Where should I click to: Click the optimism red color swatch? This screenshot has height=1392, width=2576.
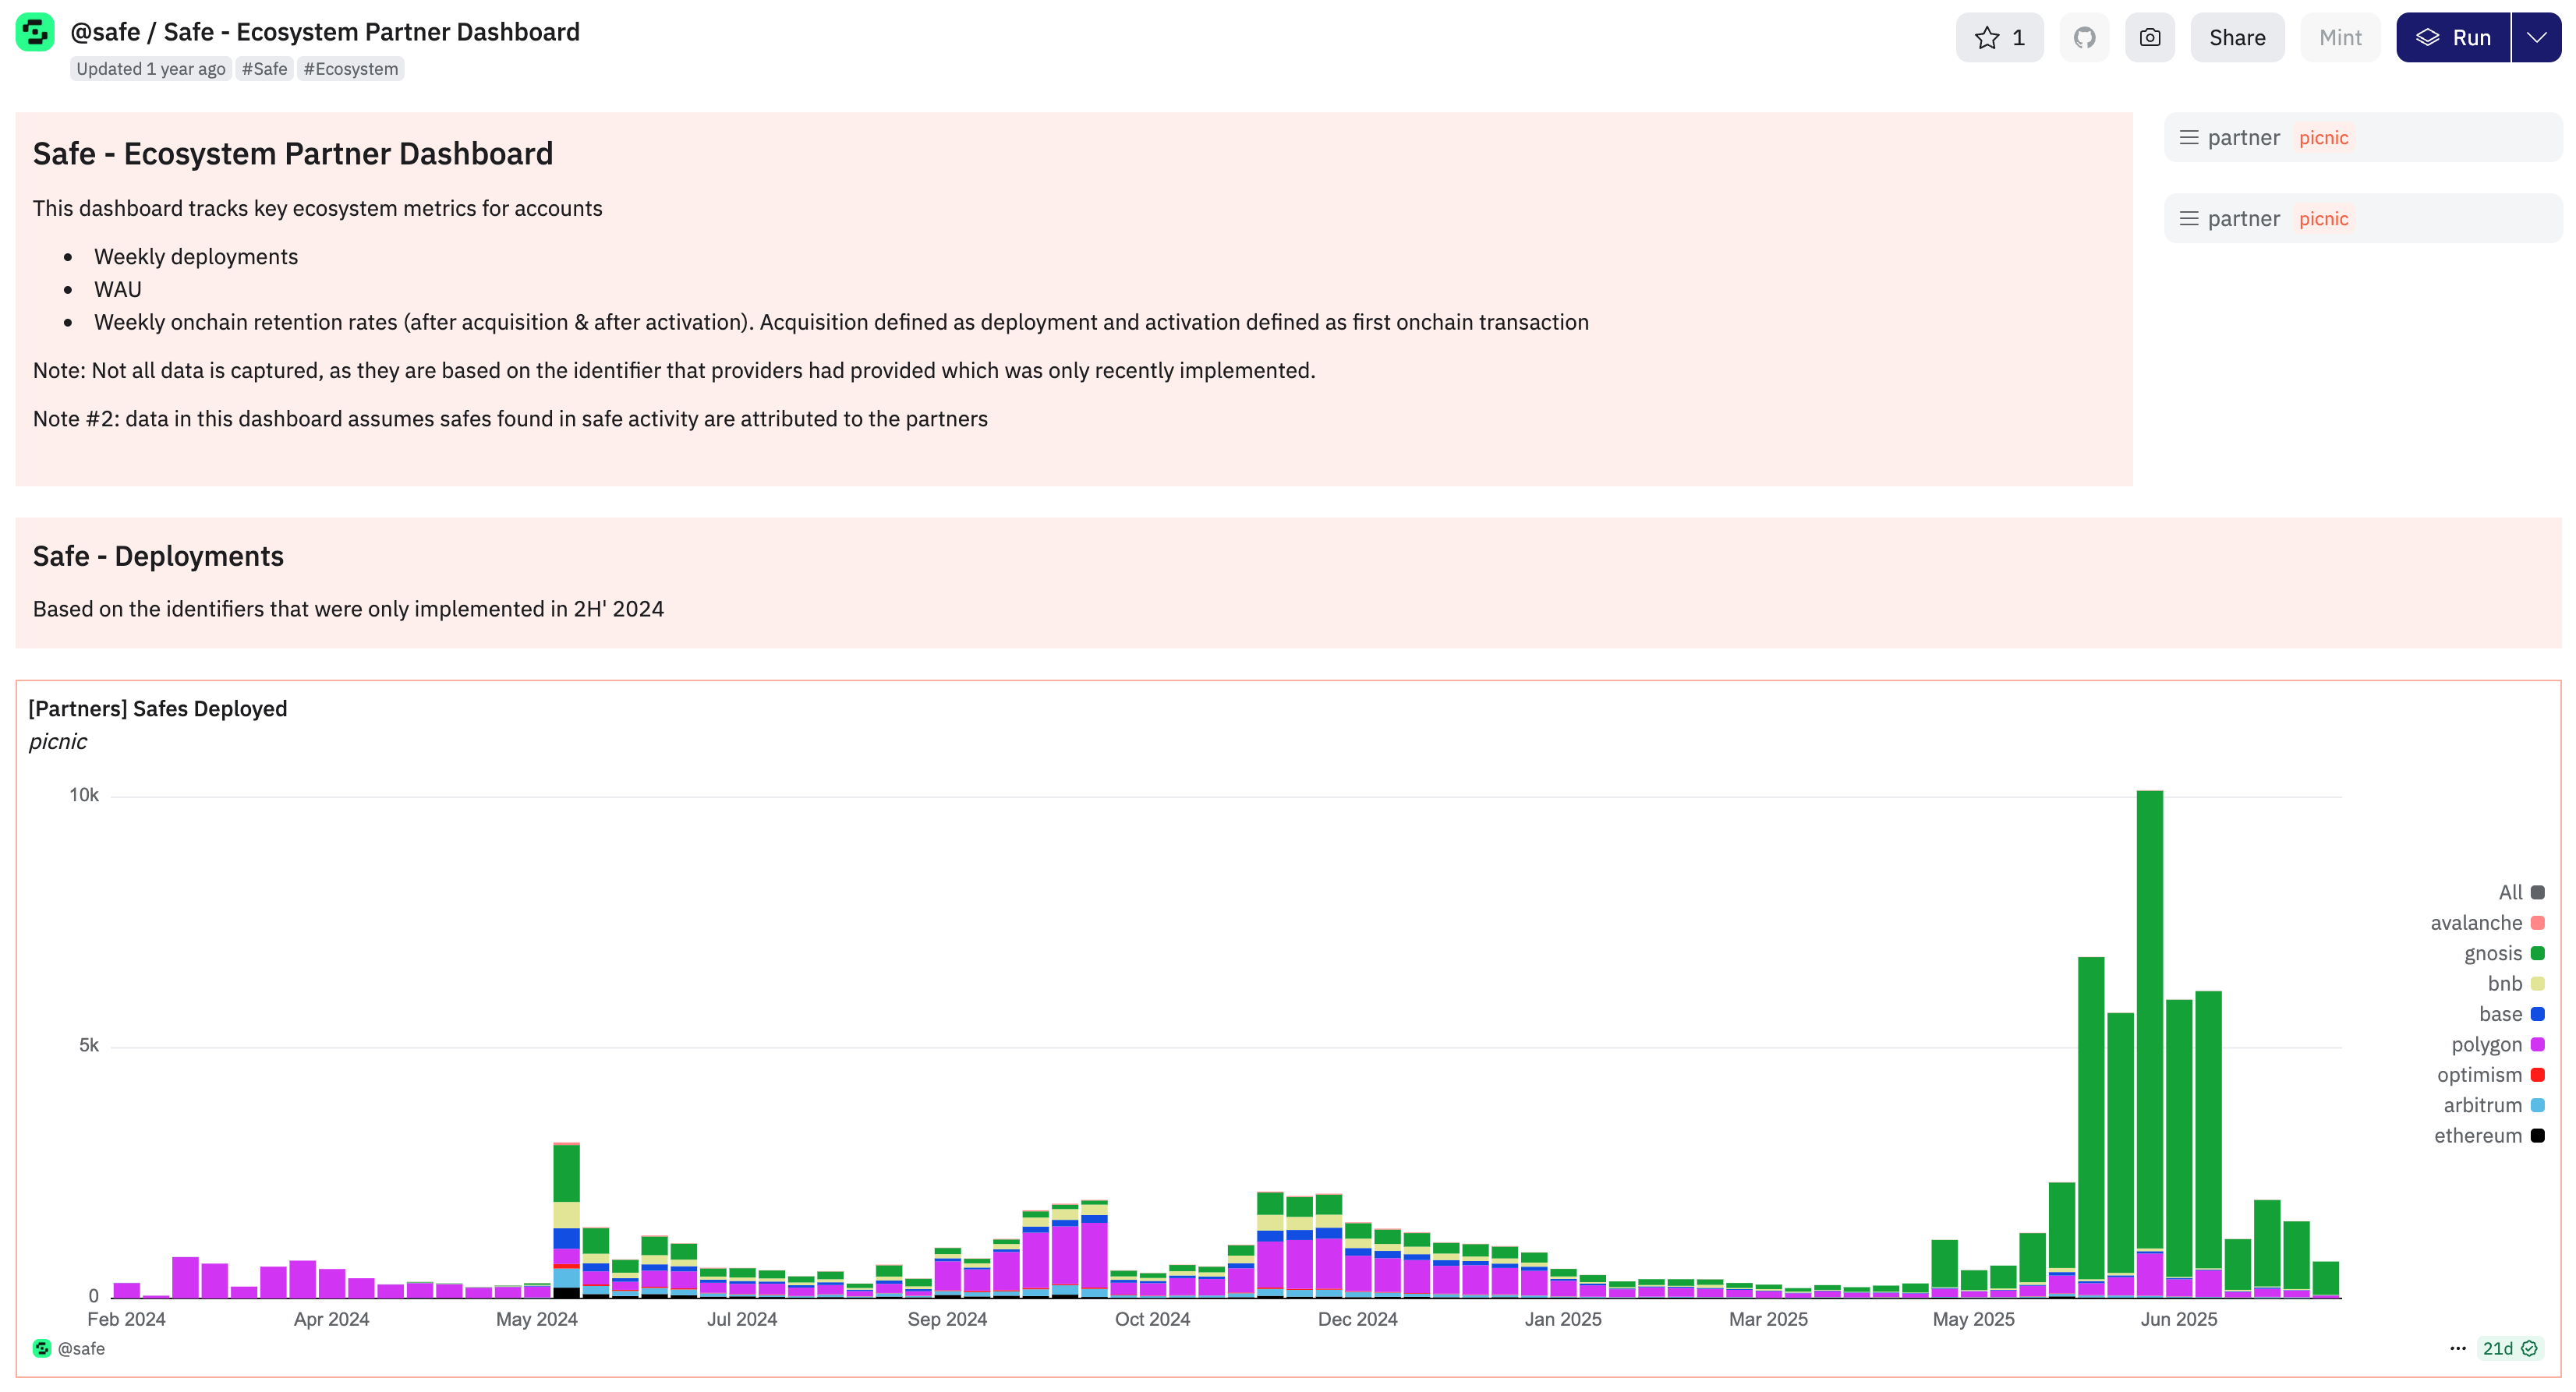(x=2538, y=1075)
